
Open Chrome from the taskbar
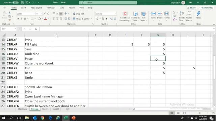coord(43,118)
